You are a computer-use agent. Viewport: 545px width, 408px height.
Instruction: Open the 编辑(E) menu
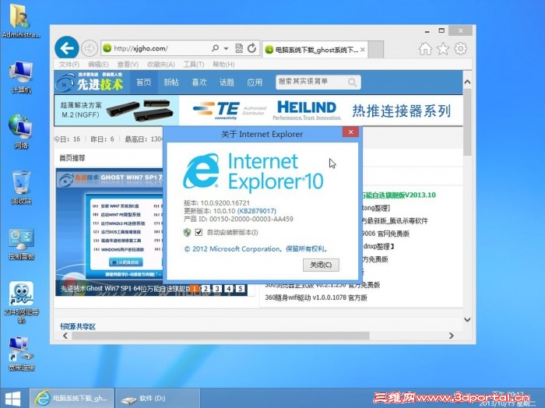[x=98, y=65]
